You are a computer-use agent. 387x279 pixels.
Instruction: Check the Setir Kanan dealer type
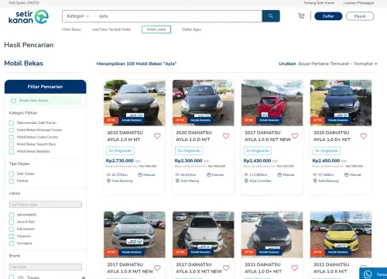point(12,174)
